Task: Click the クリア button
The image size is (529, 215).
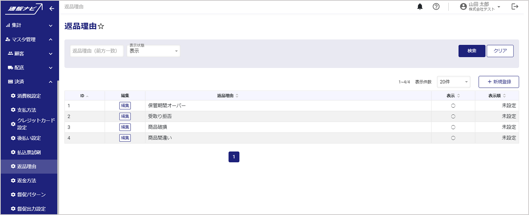Action: tap(500, 51)
